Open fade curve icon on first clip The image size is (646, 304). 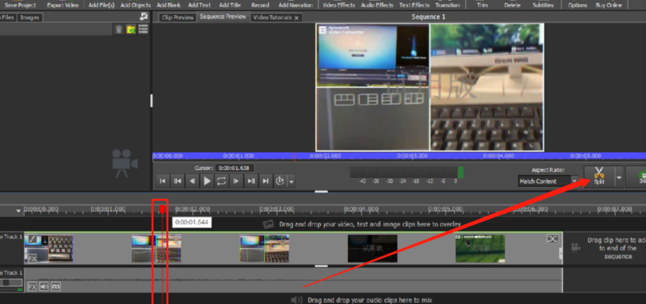[x=32, y=239]
